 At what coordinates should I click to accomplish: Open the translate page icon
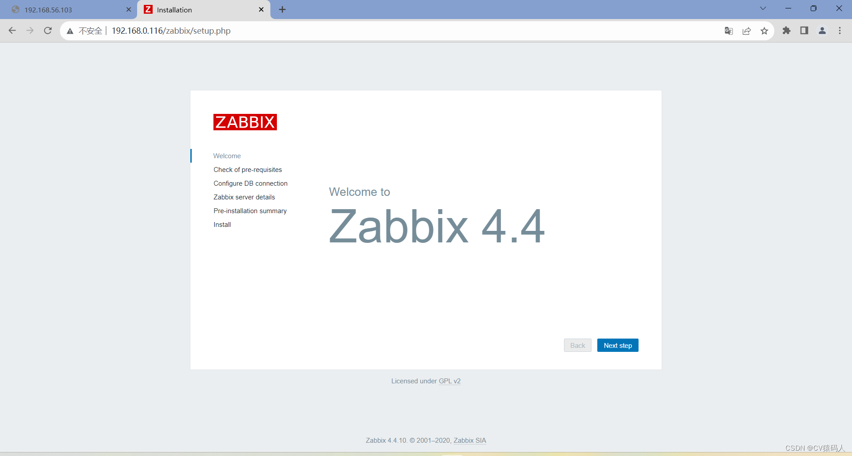click(x=729, y=31)
